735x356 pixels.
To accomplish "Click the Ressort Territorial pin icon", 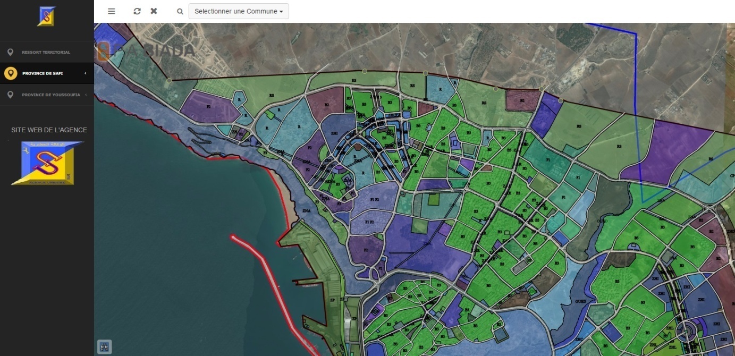I will pyautogui.click(x=10, y=53).
